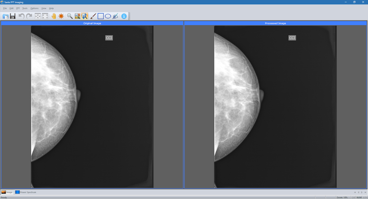Choose the rectangle selection tool
Screen dimensions: 368x199
[100, 16]
